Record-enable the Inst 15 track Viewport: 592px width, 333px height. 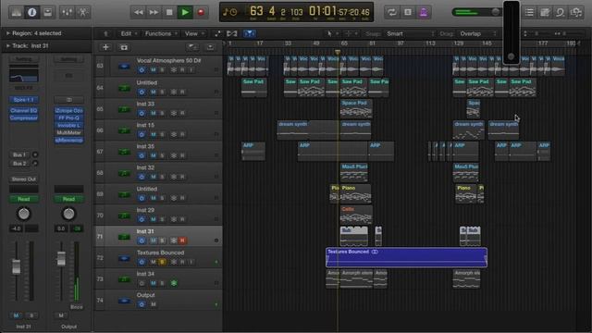point(182,134)
